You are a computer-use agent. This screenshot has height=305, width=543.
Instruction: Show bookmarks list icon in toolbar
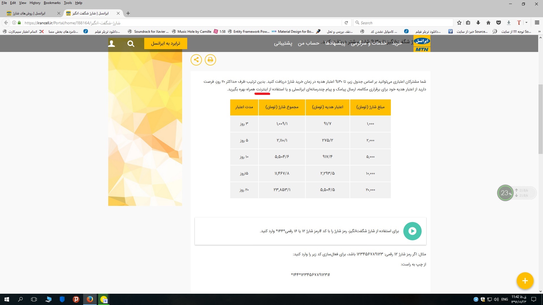[x=468, y=23]
